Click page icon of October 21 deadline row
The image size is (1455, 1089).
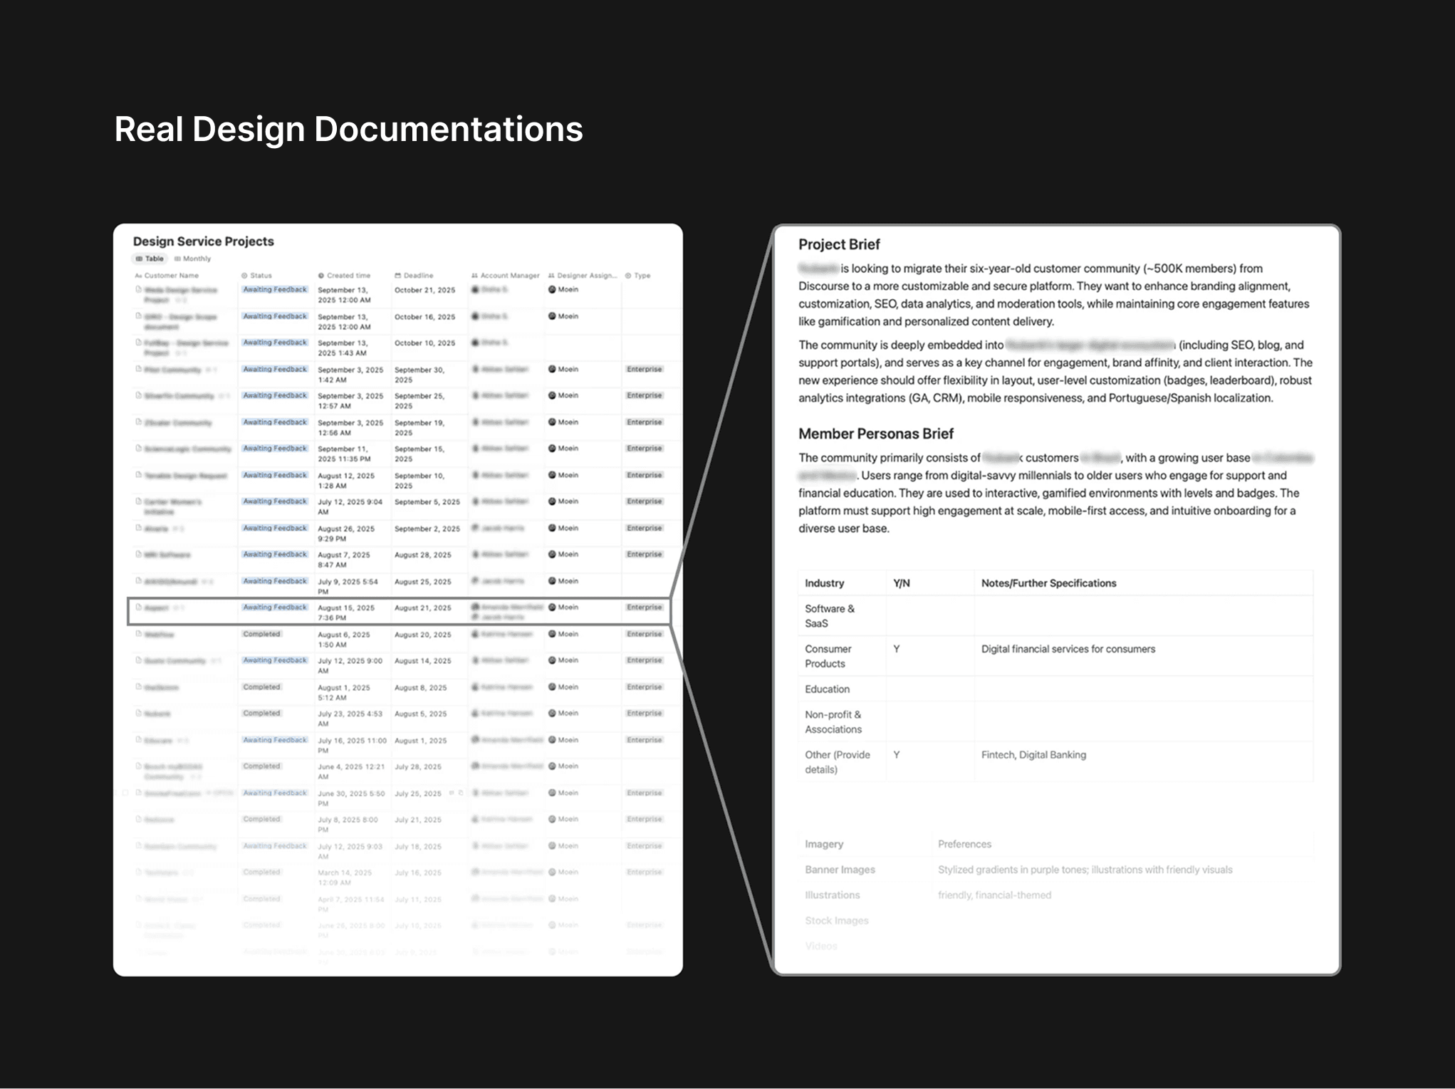pyautogui.click(x=138, y=290)
